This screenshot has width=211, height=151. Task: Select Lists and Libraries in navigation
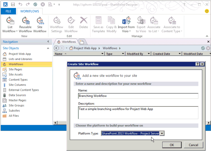click(20, 59)
